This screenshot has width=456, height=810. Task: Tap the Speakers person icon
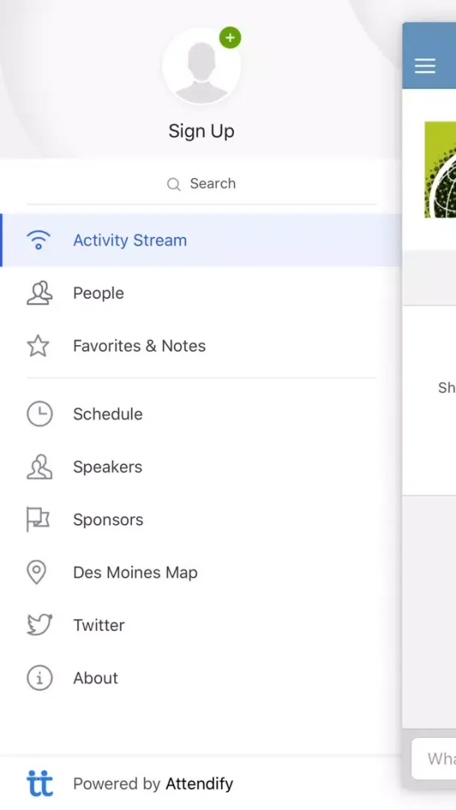click(x=39, y=467)
